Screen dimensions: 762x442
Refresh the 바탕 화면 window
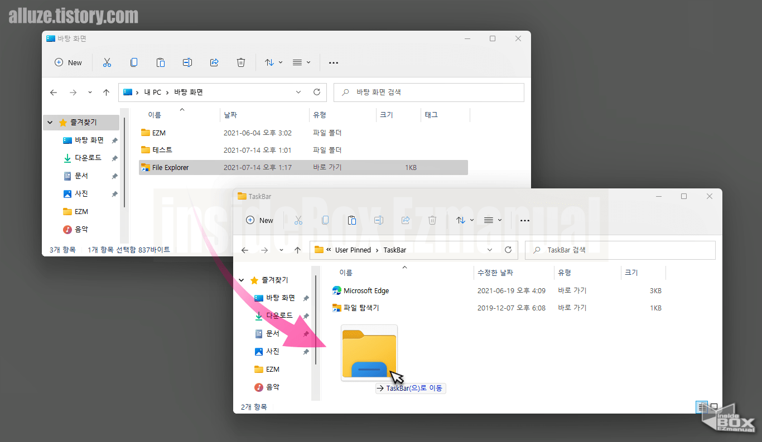317,93
